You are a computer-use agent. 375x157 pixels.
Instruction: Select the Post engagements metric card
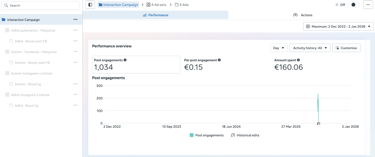pos(136,64)
